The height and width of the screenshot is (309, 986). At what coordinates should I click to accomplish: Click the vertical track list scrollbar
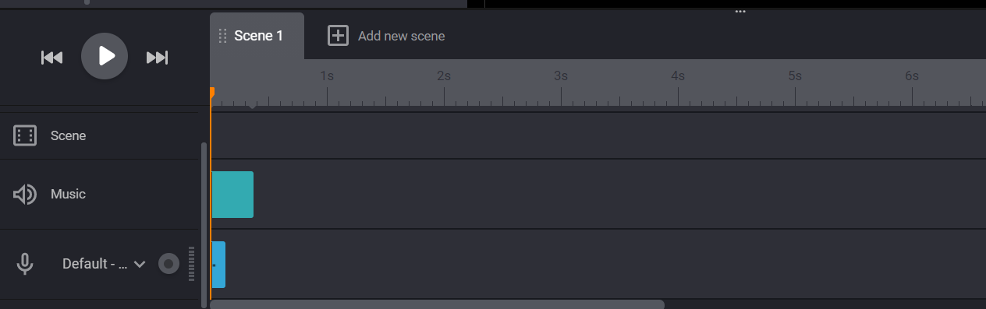(204, 224)
